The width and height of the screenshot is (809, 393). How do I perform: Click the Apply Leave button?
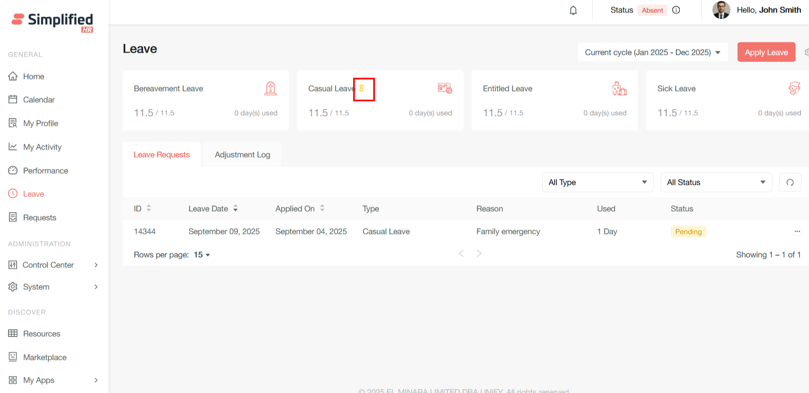tap(766, 52)
